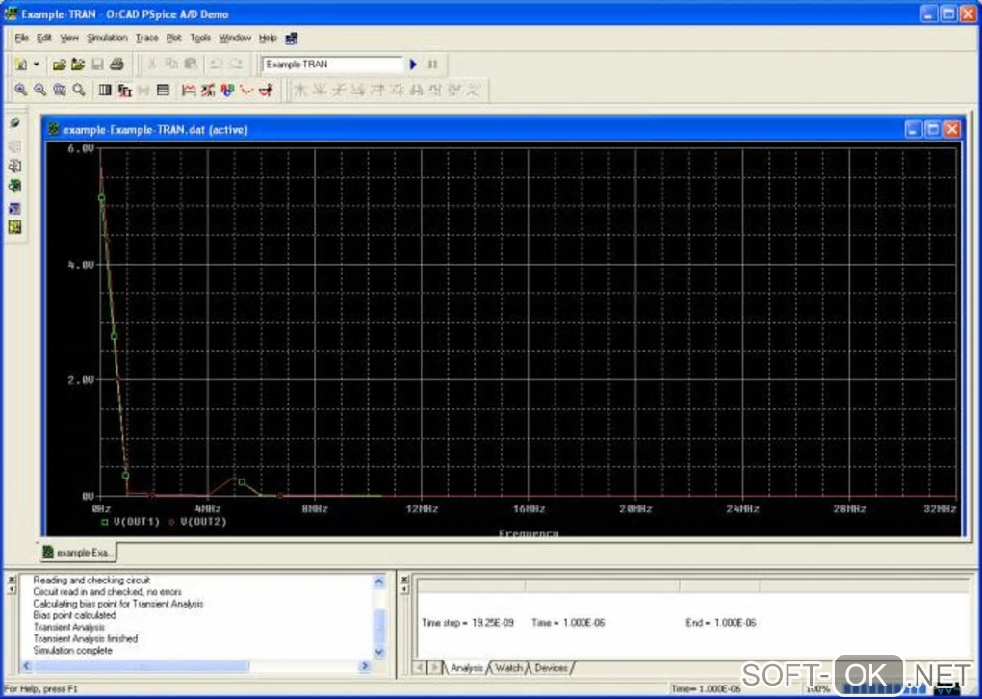
Task: Open the Simulation menu
Action: (107, 39)
